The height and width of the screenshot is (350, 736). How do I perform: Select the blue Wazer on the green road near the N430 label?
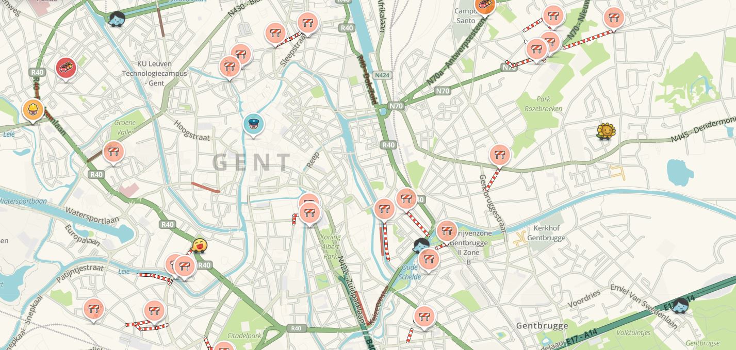[117, 20]
